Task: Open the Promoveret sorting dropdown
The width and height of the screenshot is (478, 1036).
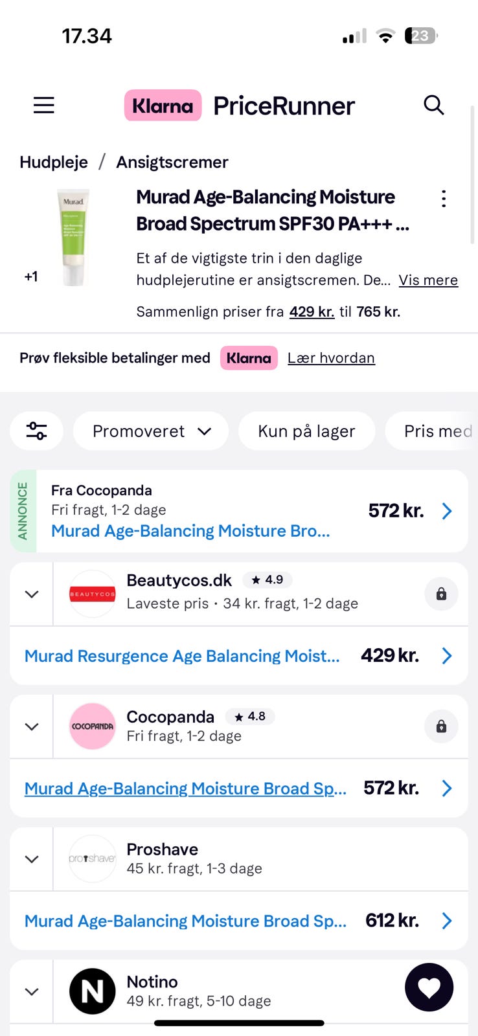Action: click(x=151, y=431)
